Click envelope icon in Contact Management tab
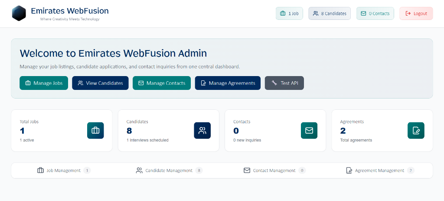The image size is (444, 201). [x=247, y=170]
